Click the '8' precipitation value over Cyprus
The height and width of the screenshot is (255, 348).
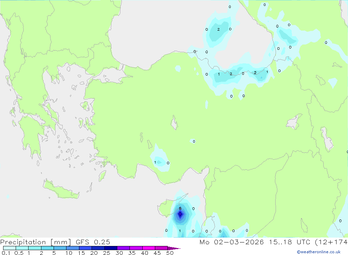pyautogui.click(x=180, y=208)
